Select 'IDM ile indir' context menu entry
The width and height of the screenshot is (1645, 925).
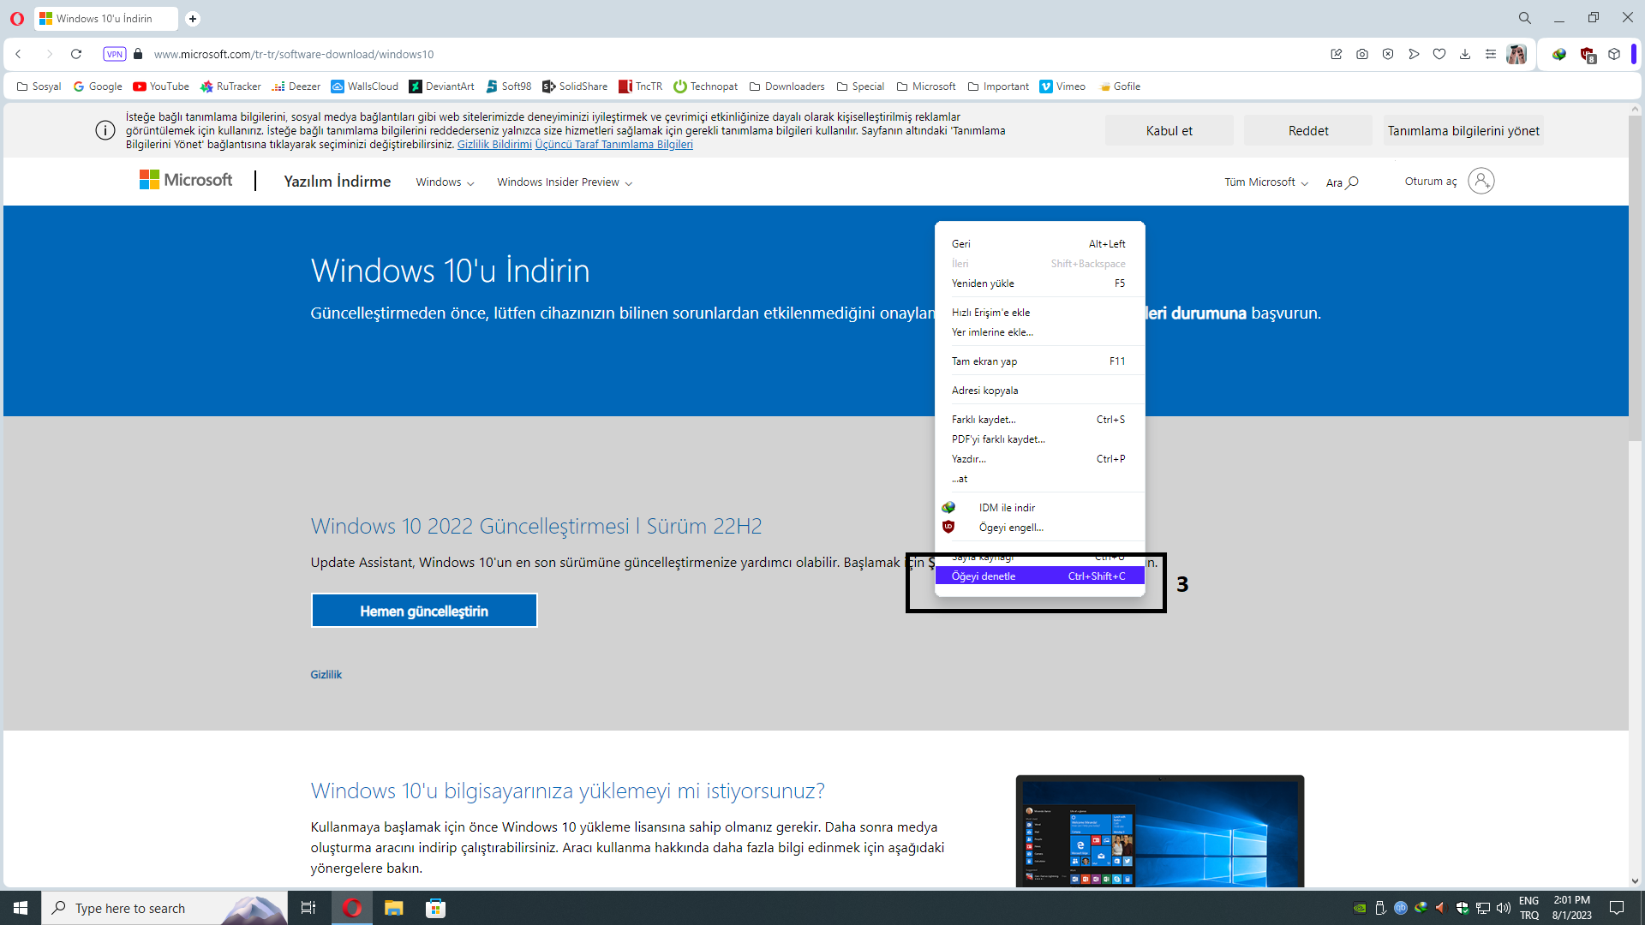click(x=1007, y=508)
